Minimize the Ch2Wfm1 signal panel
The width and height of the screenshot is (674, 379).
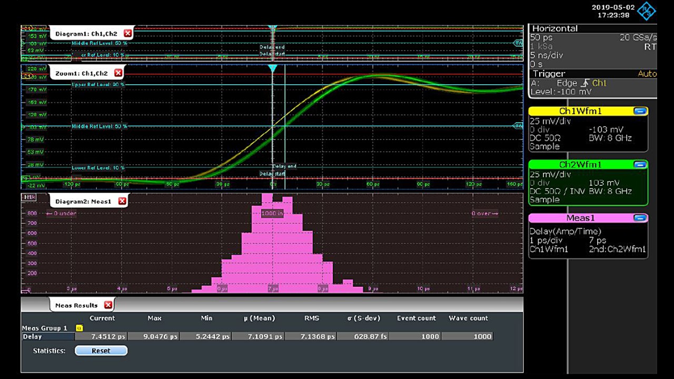click(x=640, y=165)
